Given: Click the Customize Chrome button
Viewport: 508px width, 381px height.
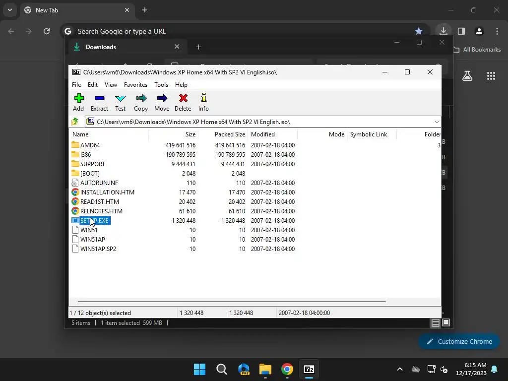Looking at the screenshot, I should coord(459,341).
